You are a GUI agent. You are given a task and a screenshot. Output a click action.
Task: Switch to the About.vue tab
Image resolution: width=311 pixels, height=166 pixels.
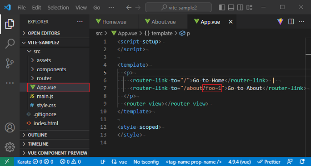click(163, 22)
